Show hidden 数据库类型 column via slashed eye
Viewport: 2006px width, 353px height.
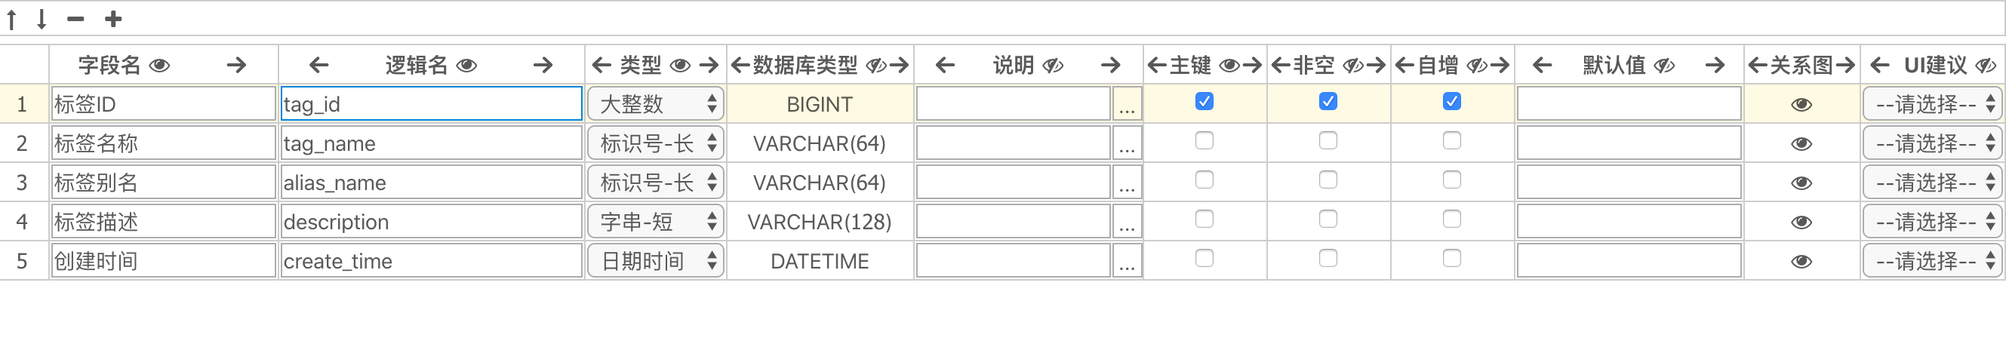click(876, 66)
